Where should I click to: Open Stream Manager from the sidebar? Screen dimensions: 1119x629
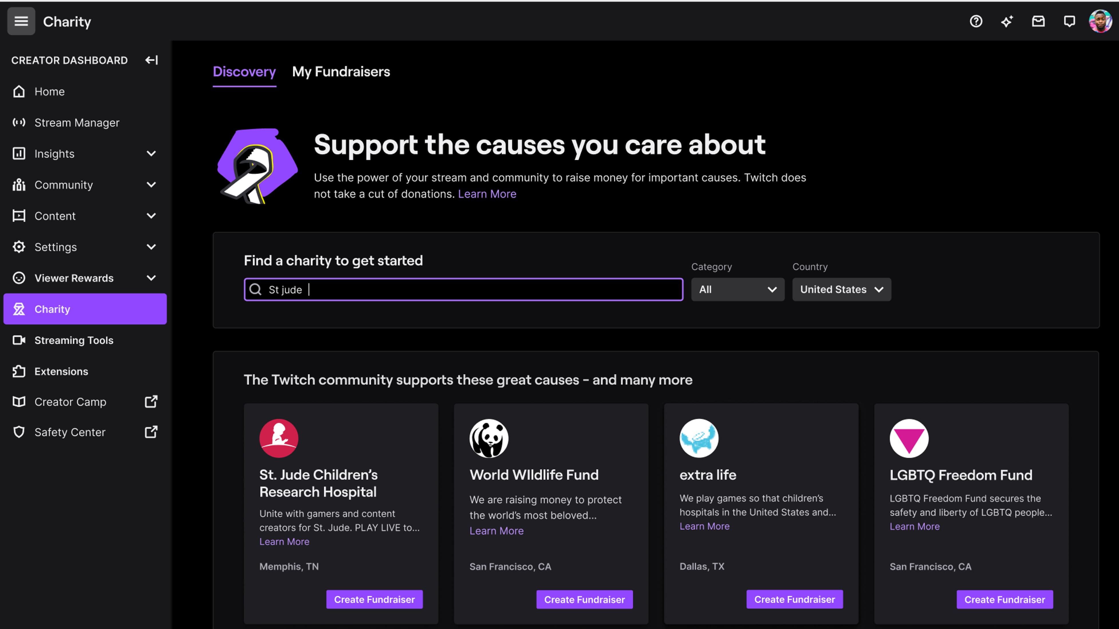(x=85, y=123)
